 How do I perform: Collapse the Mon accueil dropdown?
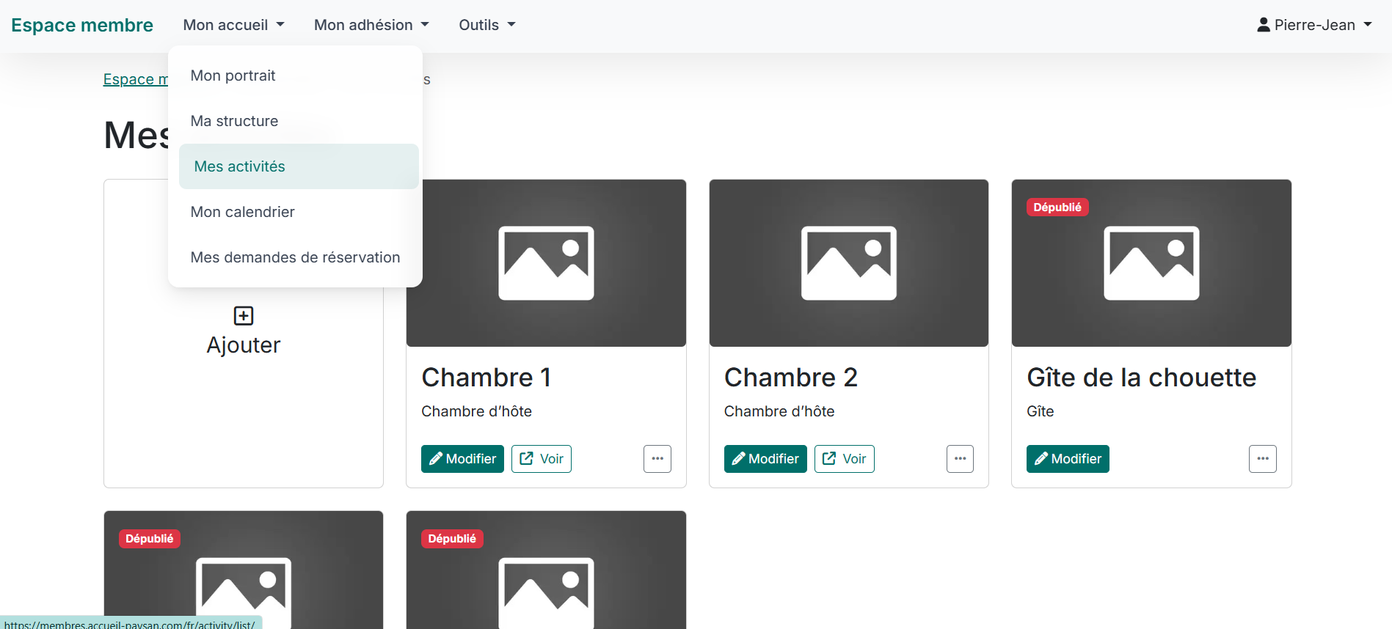[x=233, y=25]
